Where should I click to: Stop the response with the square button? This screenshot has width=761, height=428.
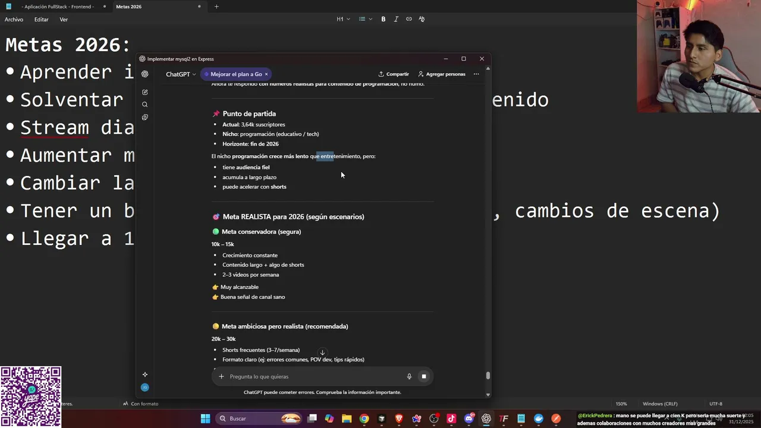(x=424, y=376)
